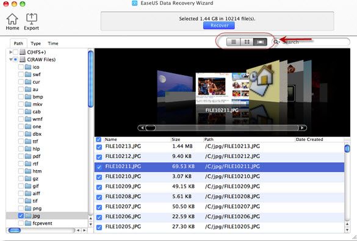Click the Recover button
The image size is (357, 241).
click(219, 26)
